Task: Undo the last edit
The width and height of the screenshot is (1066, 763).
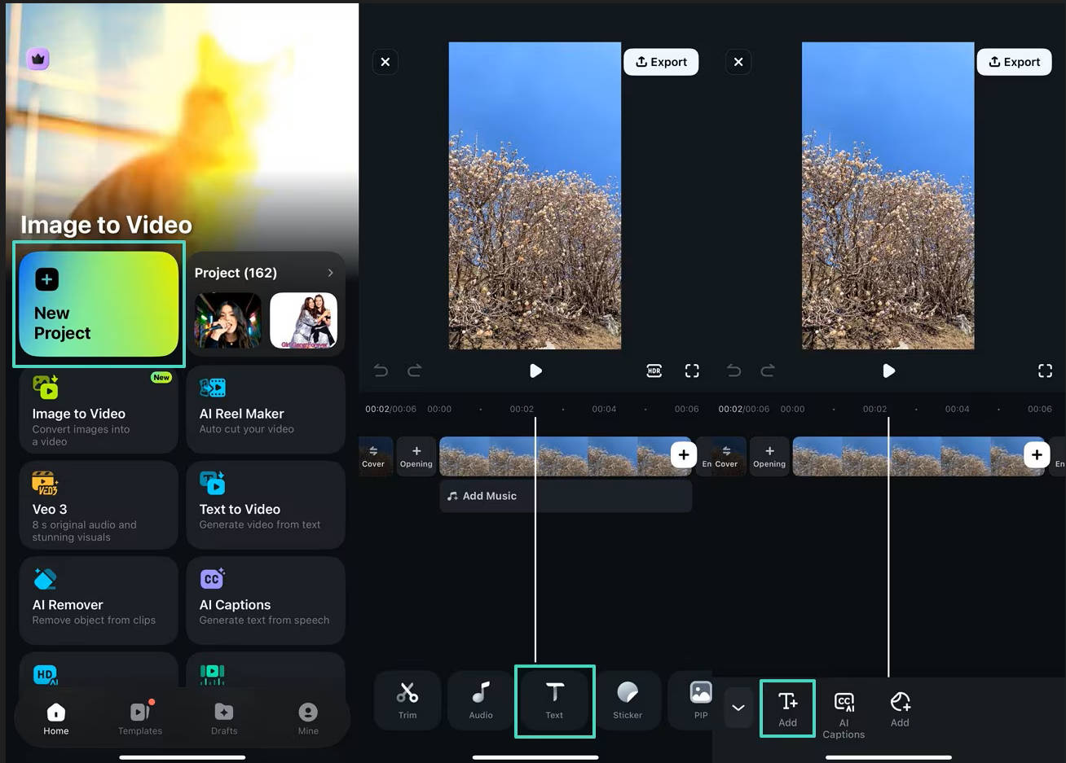Action: (381, 371)
